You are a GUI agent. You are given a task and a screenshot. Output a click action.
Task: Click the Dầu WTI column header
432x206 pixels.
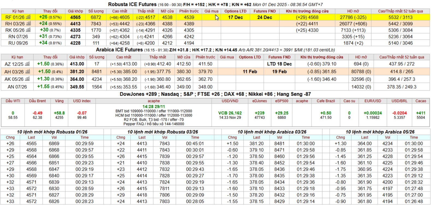[13, 101]
